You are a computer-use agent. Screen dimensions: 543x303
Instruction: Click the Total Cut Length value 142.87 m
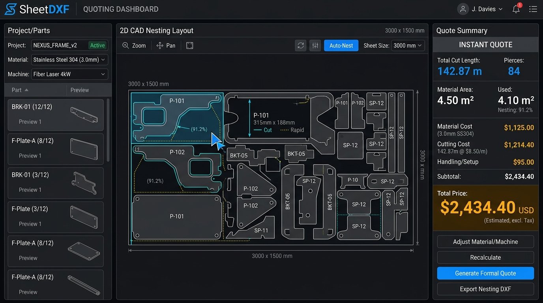[460, 71]
